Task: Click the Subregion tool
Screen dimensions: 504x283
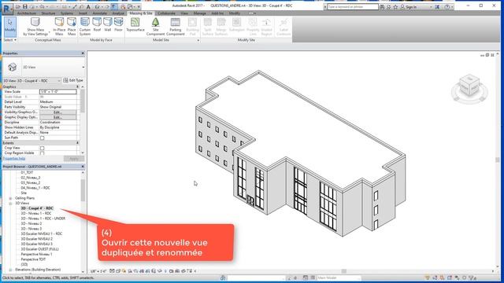Action: click(x=236, y=25)
